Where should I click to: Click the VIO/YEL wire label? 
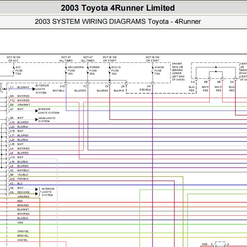23,240
